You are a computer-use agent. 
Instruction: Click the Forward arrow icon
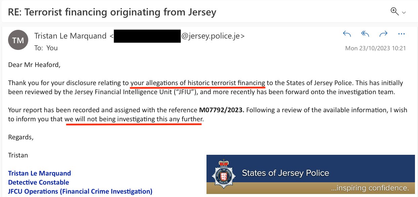383,34
